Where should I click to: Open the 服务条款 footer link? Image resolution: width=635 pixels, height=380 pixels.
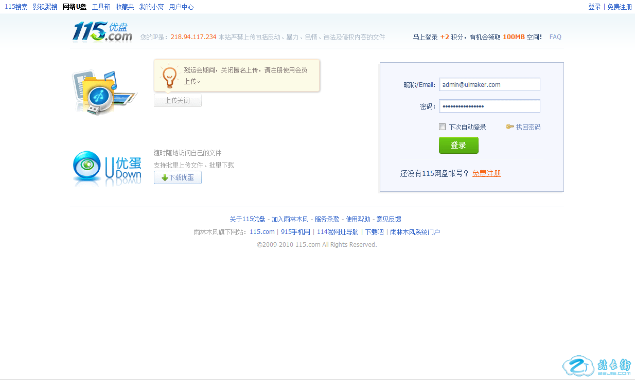[x=327, y=219]
